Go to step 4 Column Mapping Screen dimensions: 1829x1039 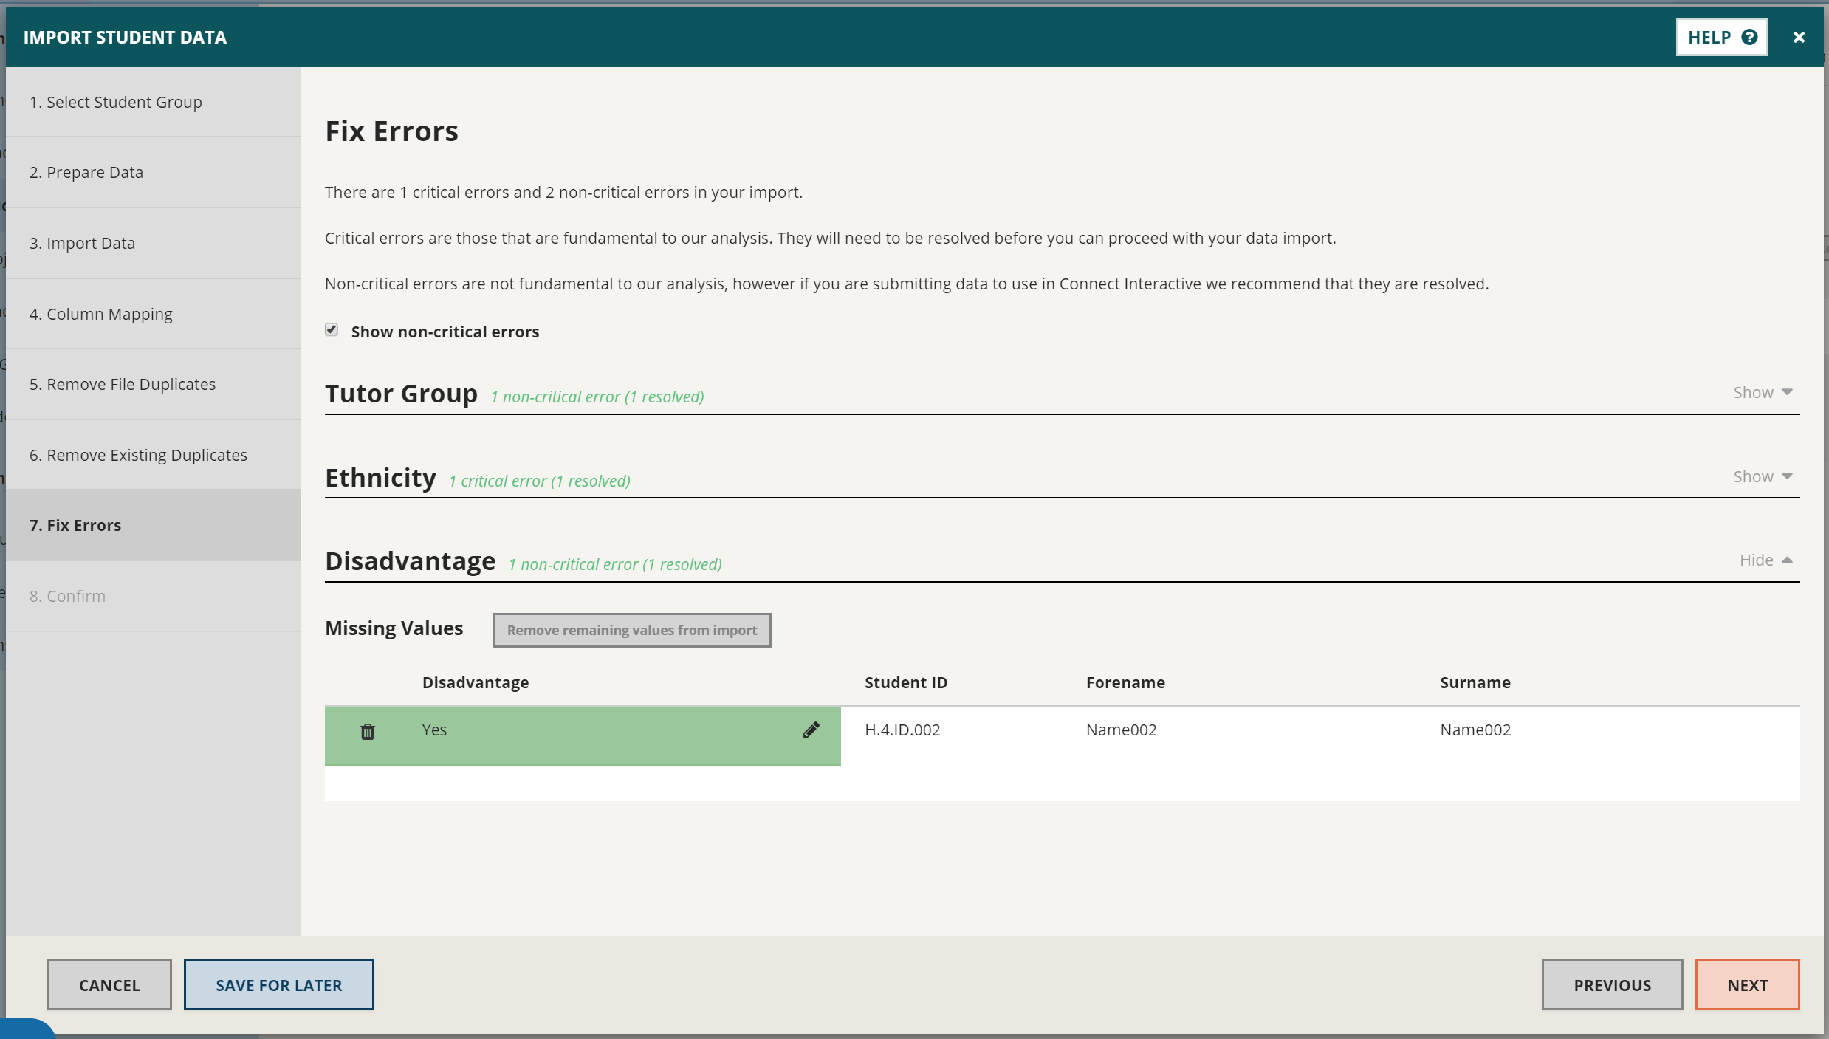point(154,314)
